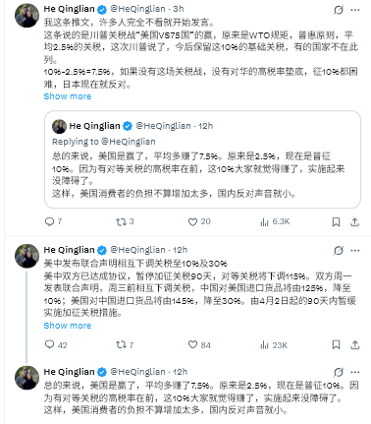Open He Qinglian avatar on first tweet
The width and height of the screenshot is (371, 424).
point(26,16)
